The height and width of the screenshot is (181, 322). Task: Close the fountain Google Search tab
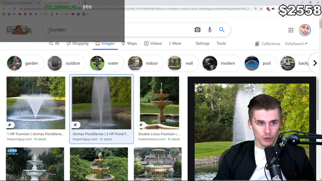pos(79,3)
